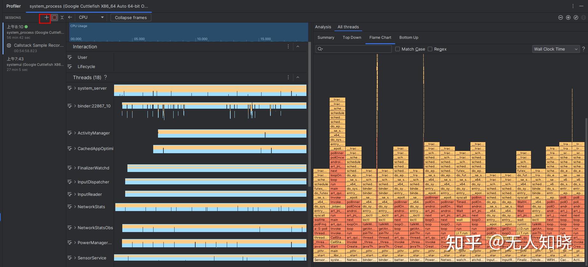Open the Wall Clock Time dropdown
This screenshot has width=588, height=267.
point(556,49)
